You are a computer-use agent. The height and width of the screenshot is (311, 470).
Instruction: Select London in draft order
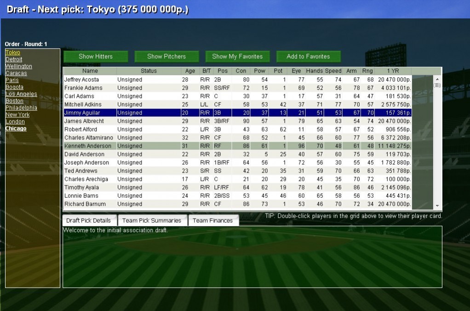click(15, 121)
